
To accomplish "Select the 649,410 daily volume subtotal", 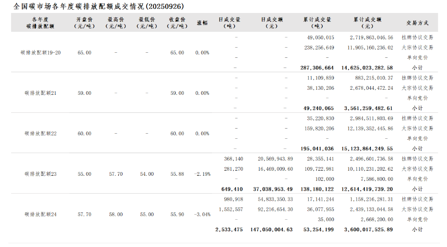I will [232, 189].
